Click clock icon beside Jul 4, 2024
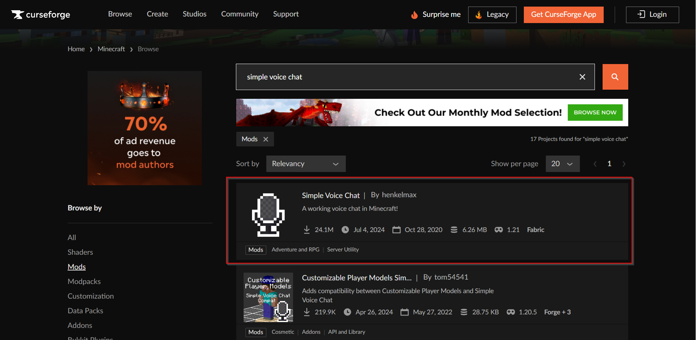The height and width of the screenshot is (340, 696). (x=345, y=229)
